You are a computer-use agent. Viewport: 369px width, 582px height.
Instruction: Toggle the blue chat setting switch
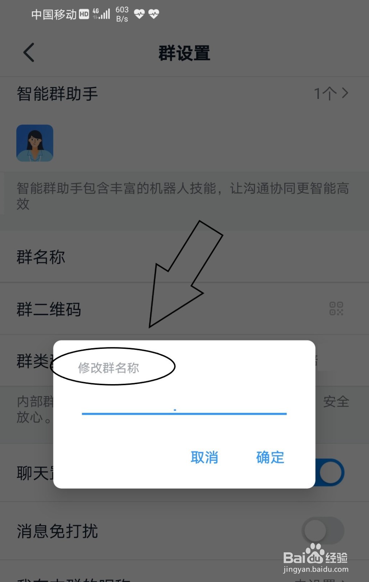(x=329, y=473)
